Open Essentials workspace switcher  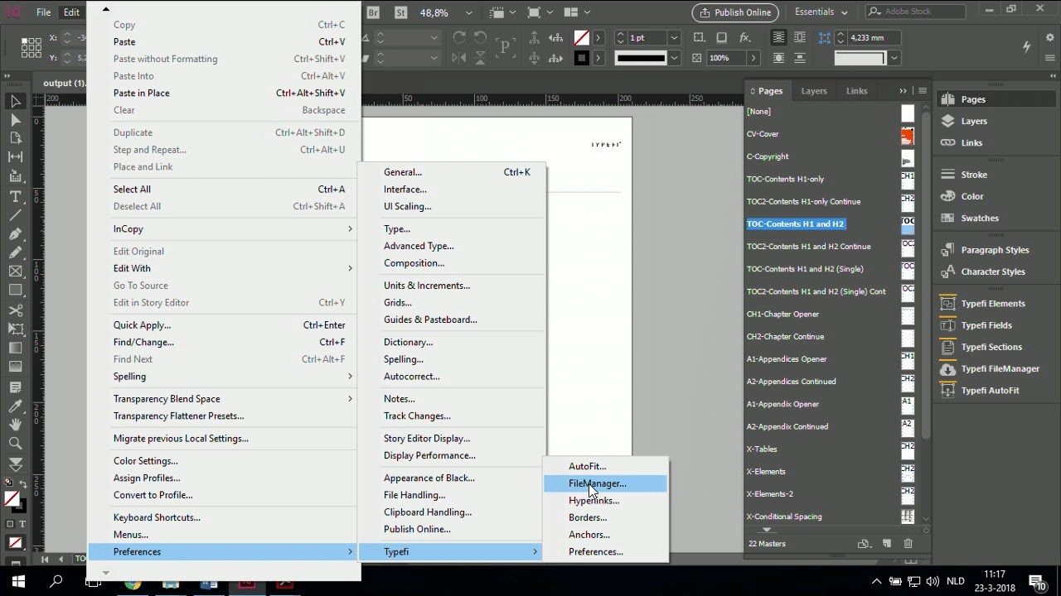[821, 12]
